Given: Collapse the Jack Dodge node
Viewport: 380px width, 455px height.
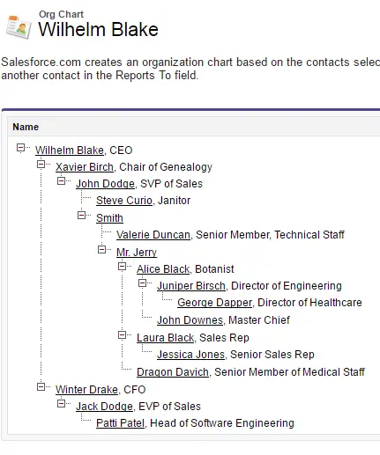Looking at the screenshot, I should pos(61,404).
